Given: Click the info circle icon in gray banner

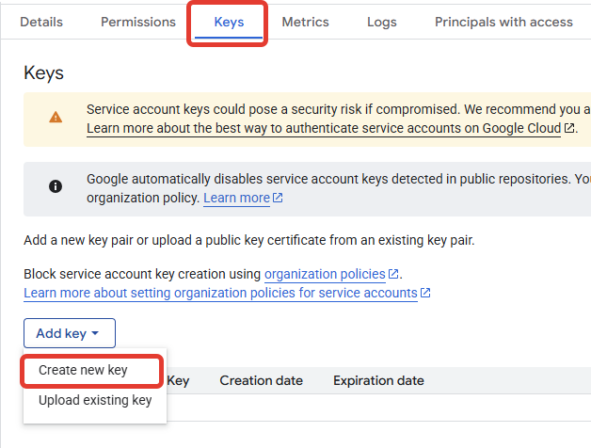Looking at the screenshot, I should pyautogui.click(x=56, y=185).
